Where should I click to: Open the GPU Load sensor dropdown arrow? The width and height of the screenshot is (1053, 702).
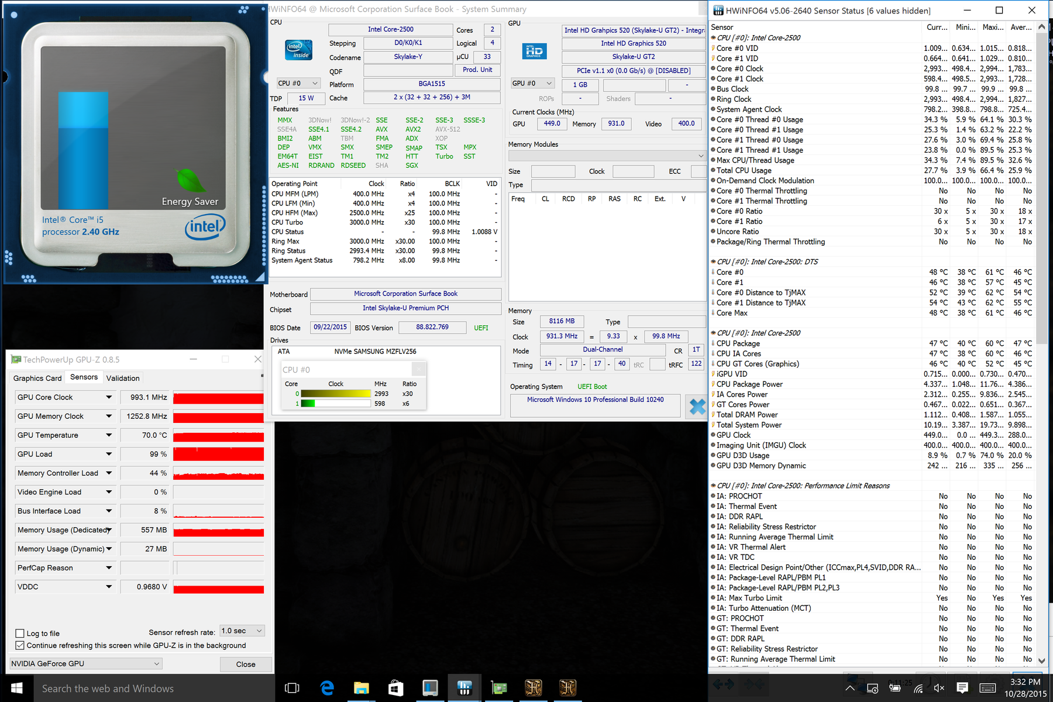(109, 454)
